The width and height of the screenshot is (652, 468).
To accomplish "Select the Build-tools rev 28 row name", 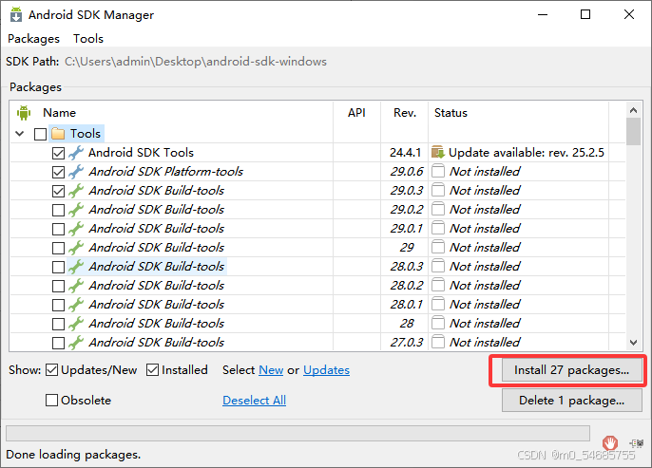I will [x=156, y=324].
